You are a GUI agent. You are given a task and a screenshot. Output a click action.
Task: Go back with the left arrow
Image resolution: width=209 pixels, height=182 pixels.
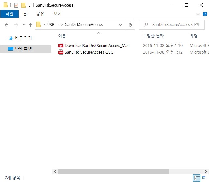7,25
